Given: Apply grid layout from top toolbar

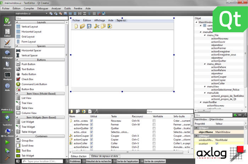Looking at the screenshot, I should tap(94, 13).
